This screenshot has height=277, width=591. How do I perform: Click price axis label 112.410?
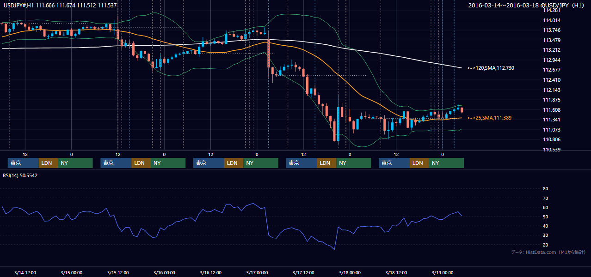552,80
